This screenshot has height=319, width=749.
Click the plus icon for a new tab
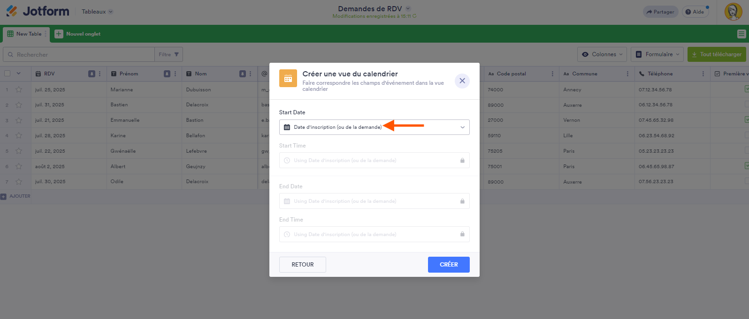[x=59, y=34]
